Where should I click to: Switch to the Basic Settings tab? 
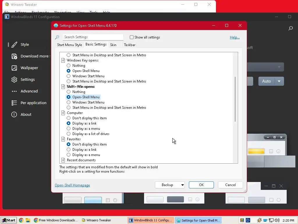[96, 44]
